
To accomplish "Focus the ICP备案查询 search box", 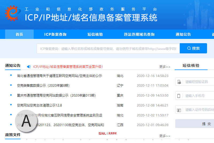I will click(x=108, y=49).
